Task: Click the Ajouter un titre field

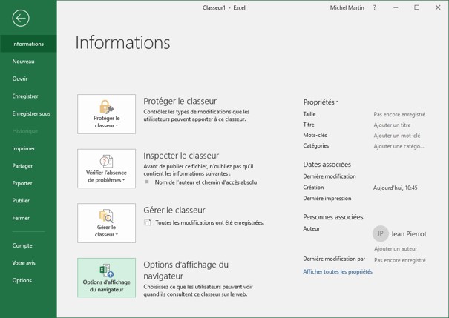Action: tap(392, 125)
